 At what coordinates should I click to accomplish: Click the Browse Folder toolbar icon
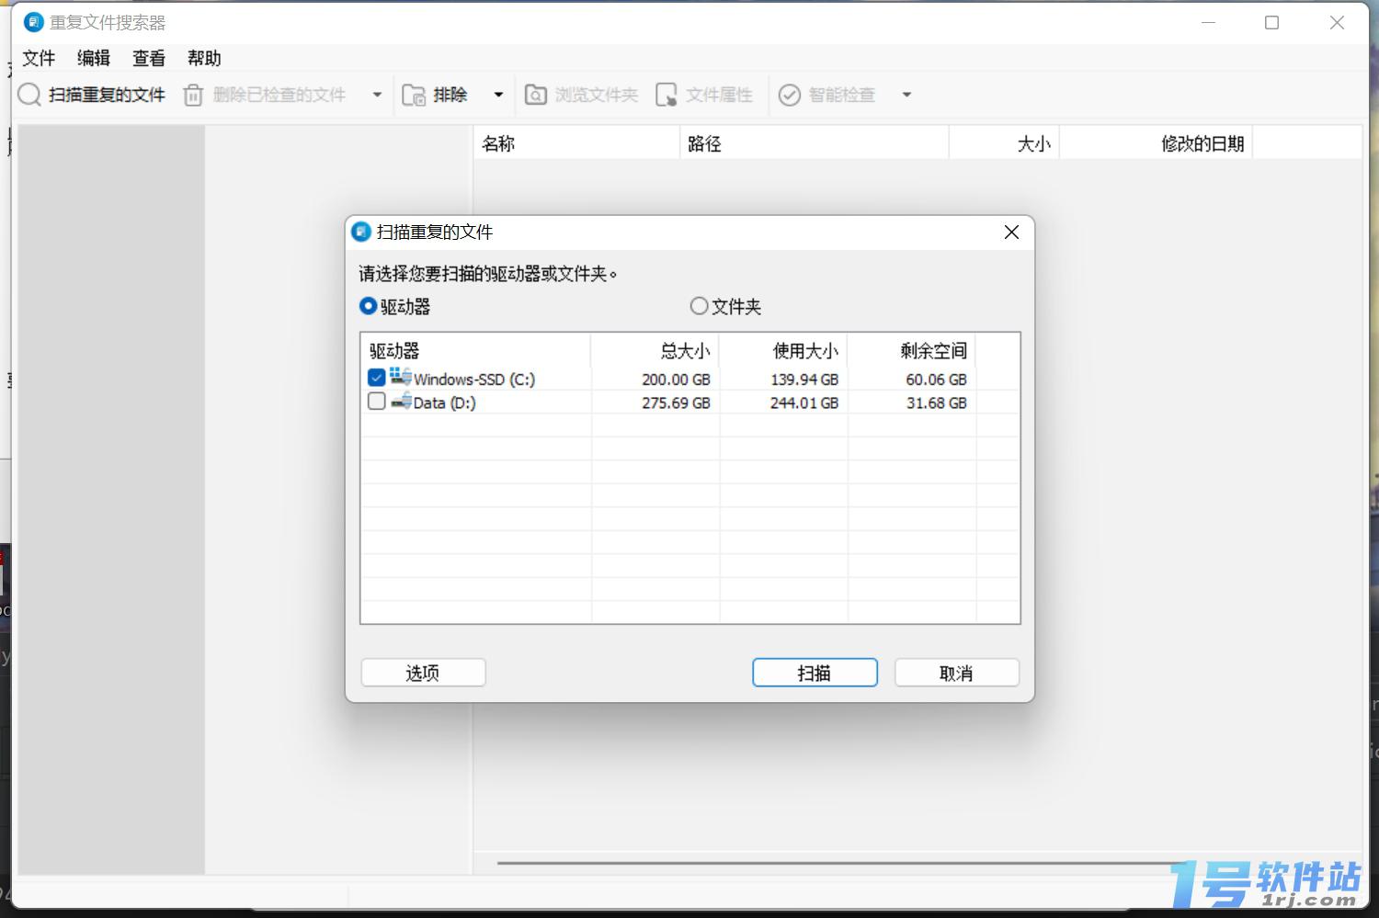pos(535,95)
